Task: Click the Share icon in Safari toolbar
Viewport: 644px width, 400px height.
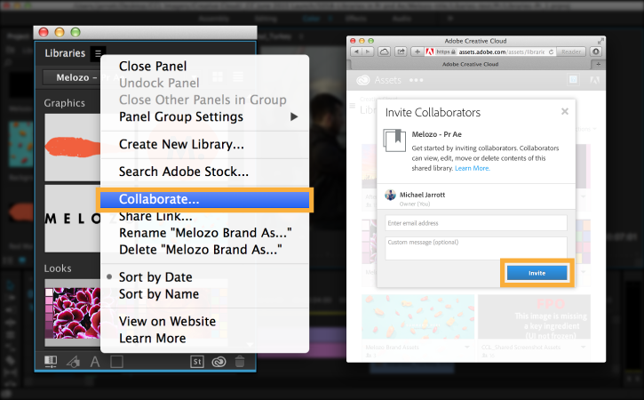Action: click(x=401, y=52)
